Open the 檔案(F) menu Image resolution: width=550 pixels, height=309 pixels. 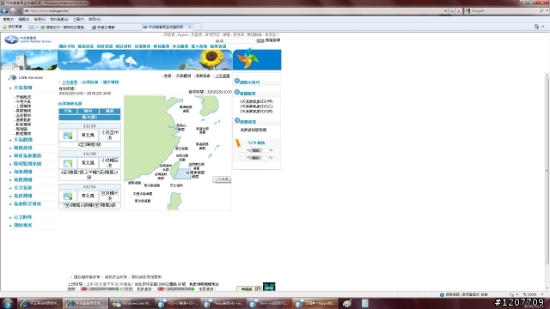(x=8, y=19)
